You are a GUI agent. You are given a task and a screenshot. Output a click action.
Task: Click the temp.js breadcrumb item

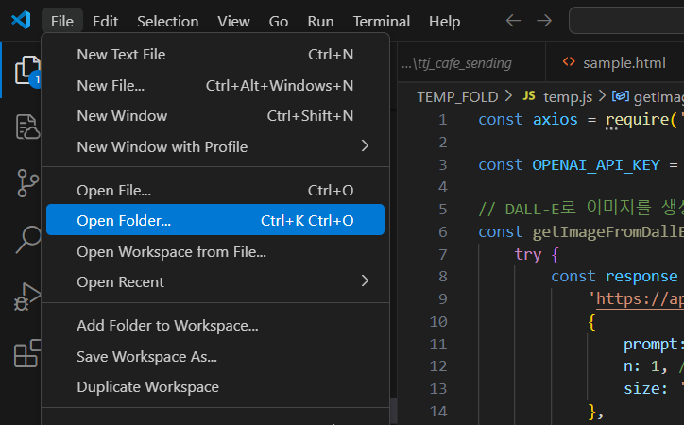point(563,96)
